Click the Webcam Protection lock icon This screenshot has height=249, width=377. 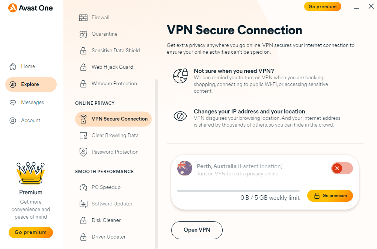tap(83, 84)
